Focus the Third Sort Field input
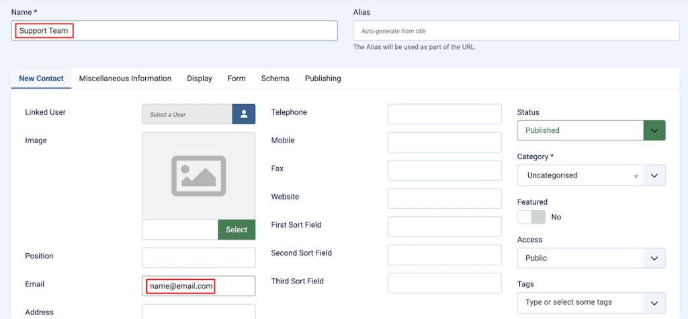The width and height of the screenshot is (688, 319). (445, 283)
